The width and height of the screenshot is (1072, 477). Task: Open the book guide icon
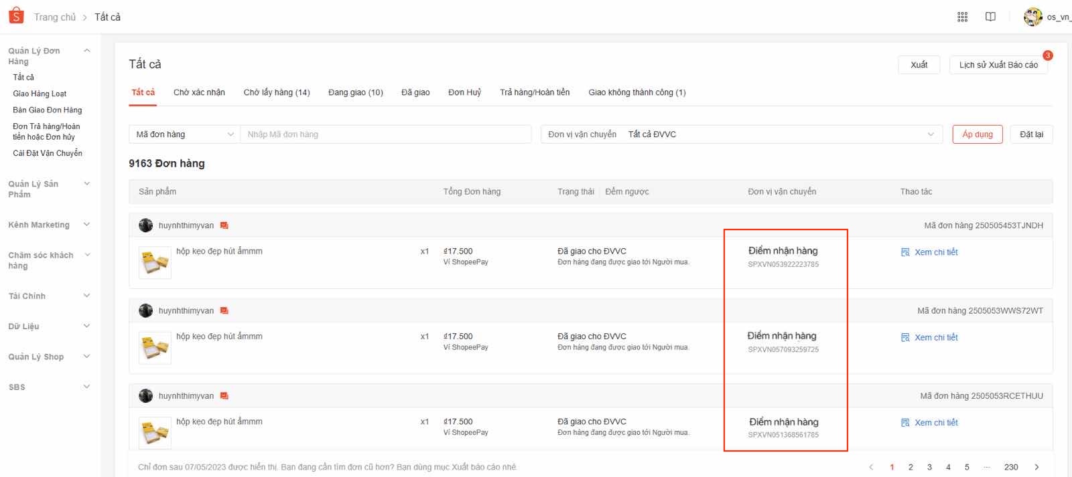tap(990, 17)
